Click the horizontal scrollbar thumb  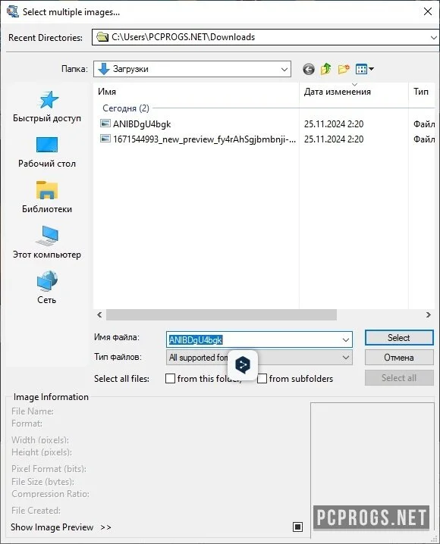(222, 314)
